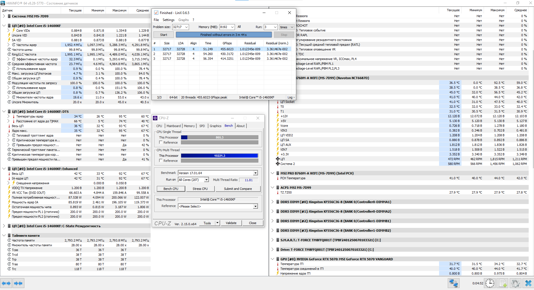This screenshot has height=290, width=534.
Task: Click circle icon beside Тепловой троттлинг ядра
Action: coord(13,135)
